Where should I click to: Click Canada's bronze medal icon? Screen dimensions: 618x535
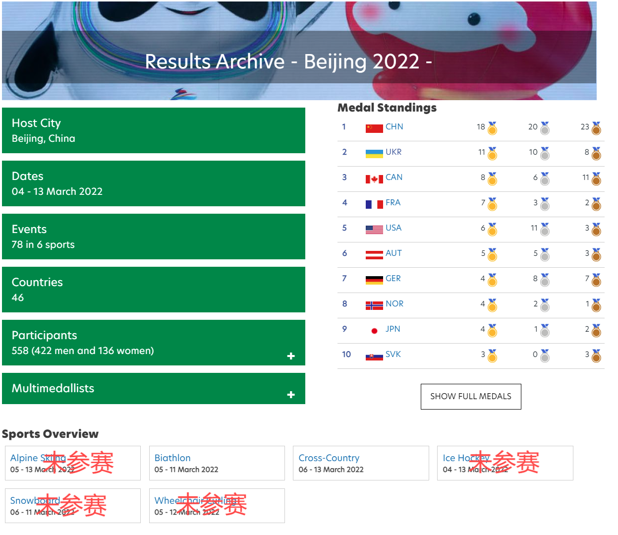[596, 178]
